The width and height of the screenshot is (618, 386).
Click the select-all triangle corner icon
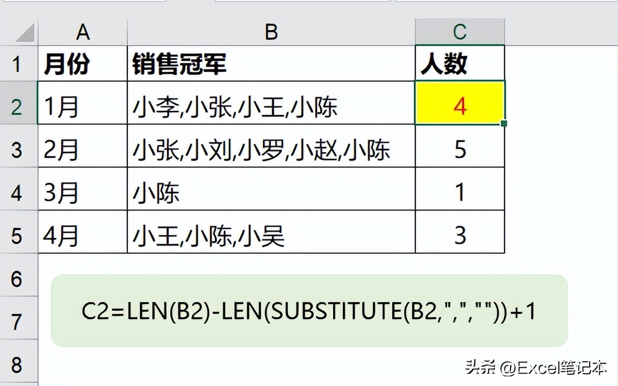pyautogui.click(x=25, y=32)
